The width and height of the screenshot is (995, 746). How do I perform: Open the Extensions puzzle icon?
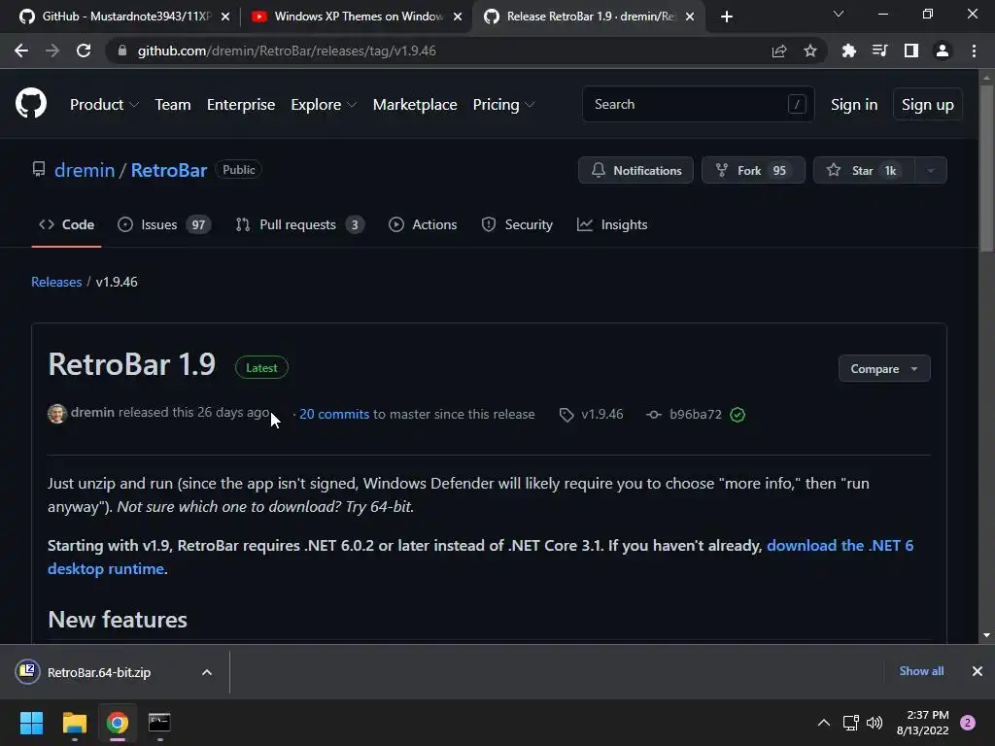[849, 51]
